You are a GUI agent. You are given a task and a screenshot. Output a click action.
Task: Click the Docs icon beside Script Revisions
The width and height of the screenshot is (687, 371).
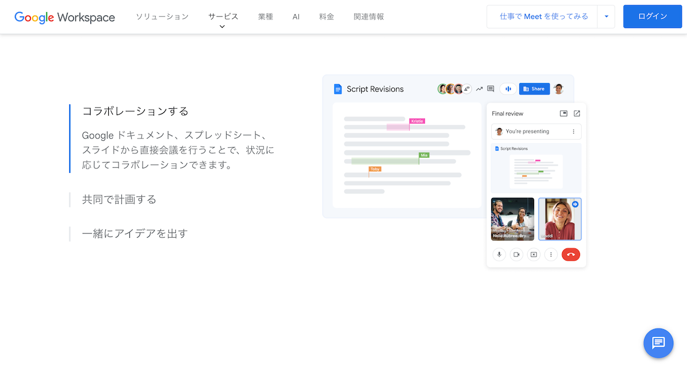[338, 89]
